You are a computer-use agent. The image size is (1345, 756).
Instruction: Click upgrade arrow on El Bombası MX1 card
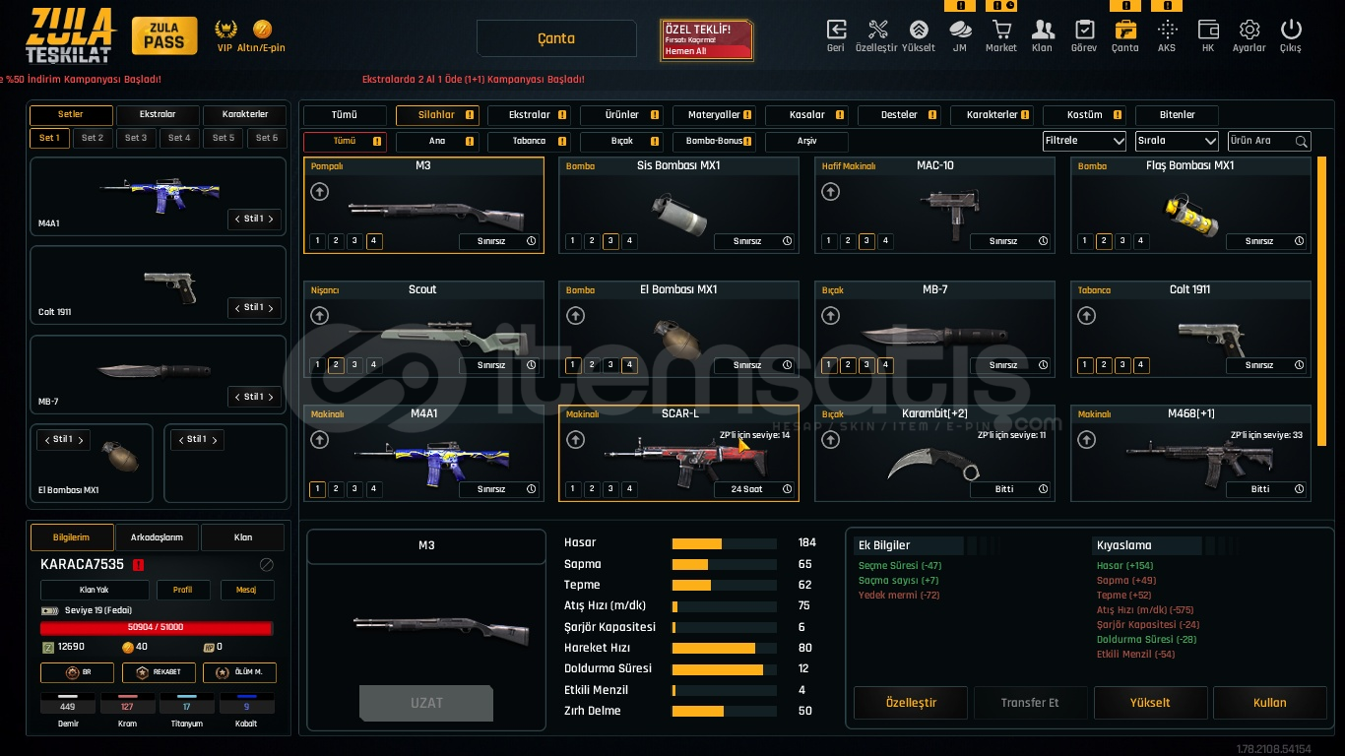click(x=575, y=316)
